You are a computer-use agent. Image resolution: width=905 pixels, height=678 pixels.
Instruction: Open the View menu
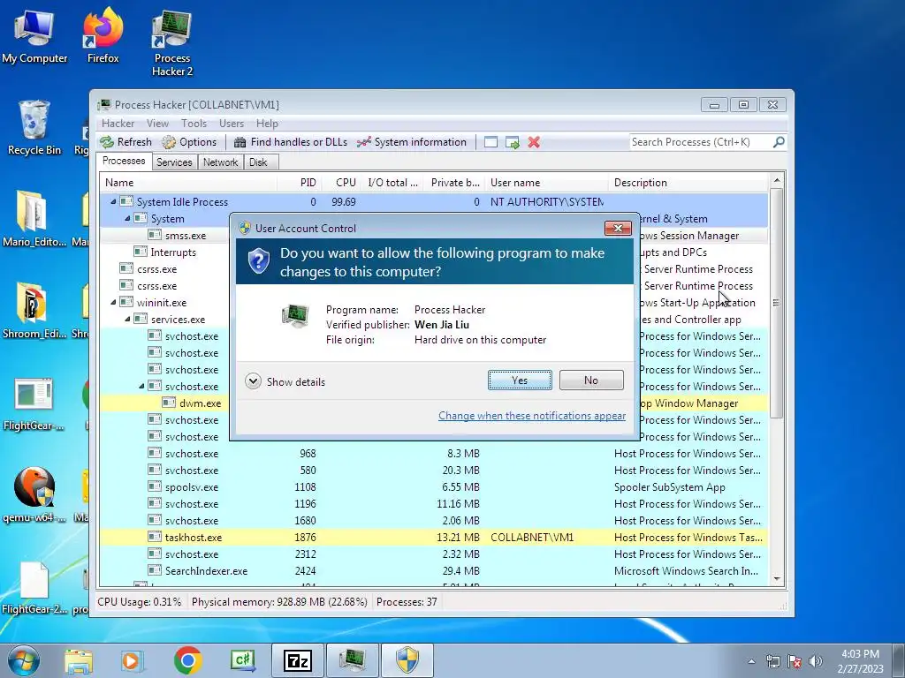[x=157, y=124]
